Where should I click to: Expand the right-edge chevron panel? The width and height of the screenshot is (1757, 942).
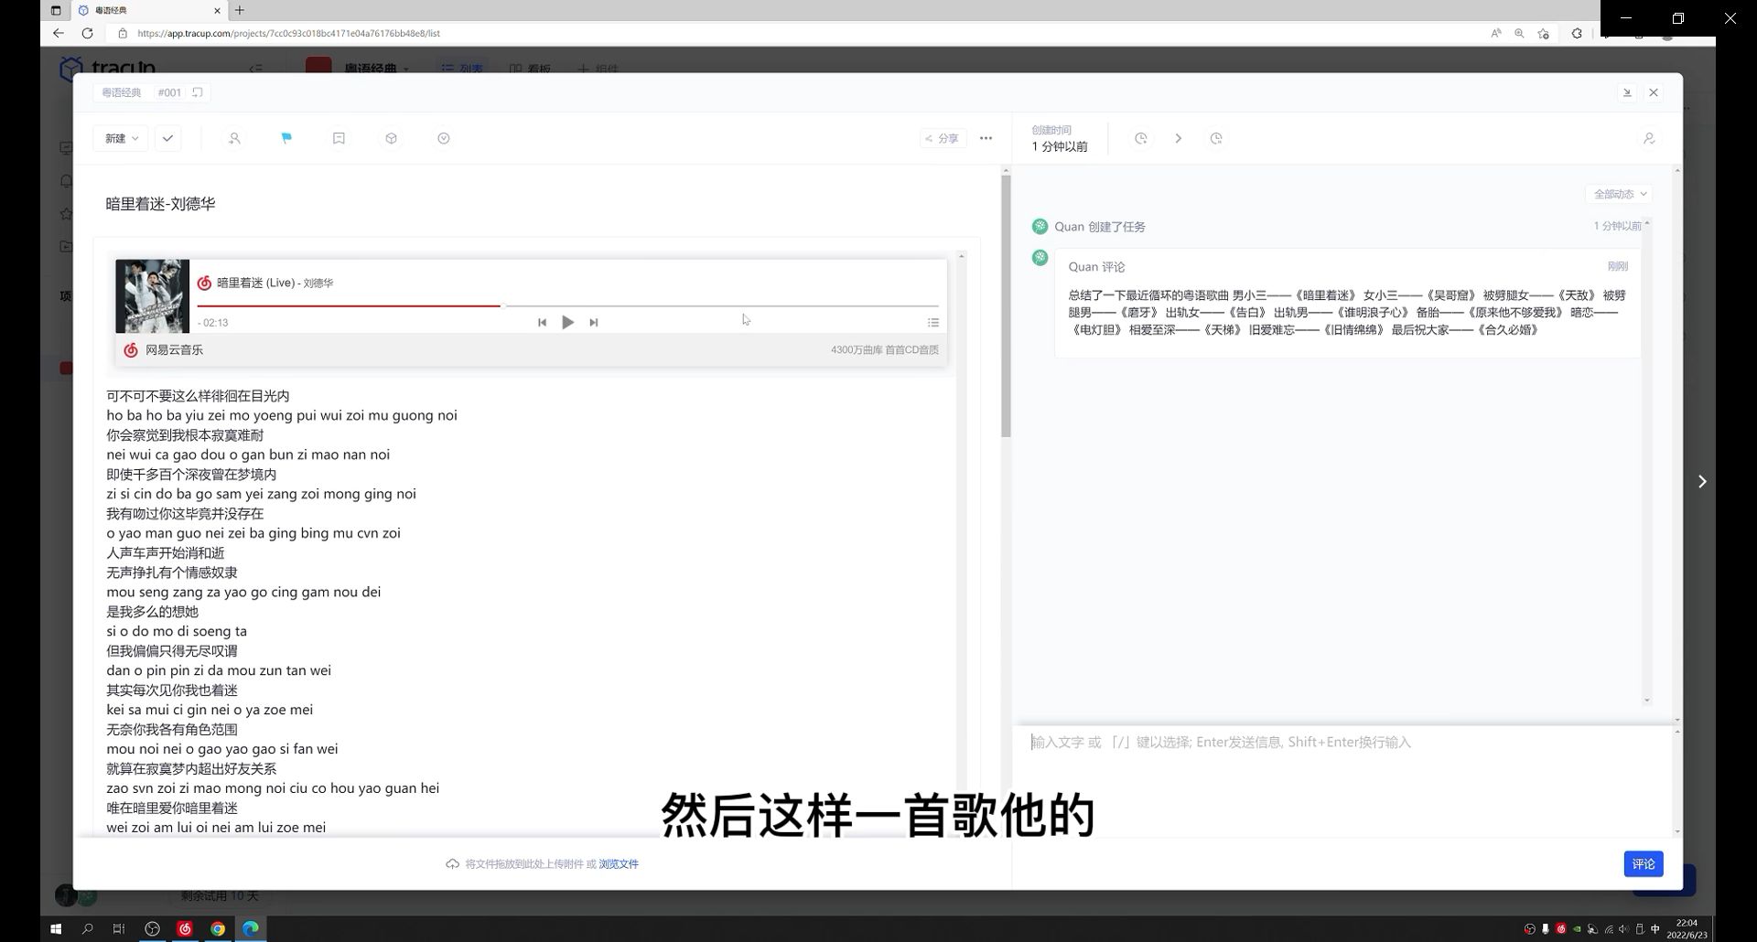pos(1702,481)
